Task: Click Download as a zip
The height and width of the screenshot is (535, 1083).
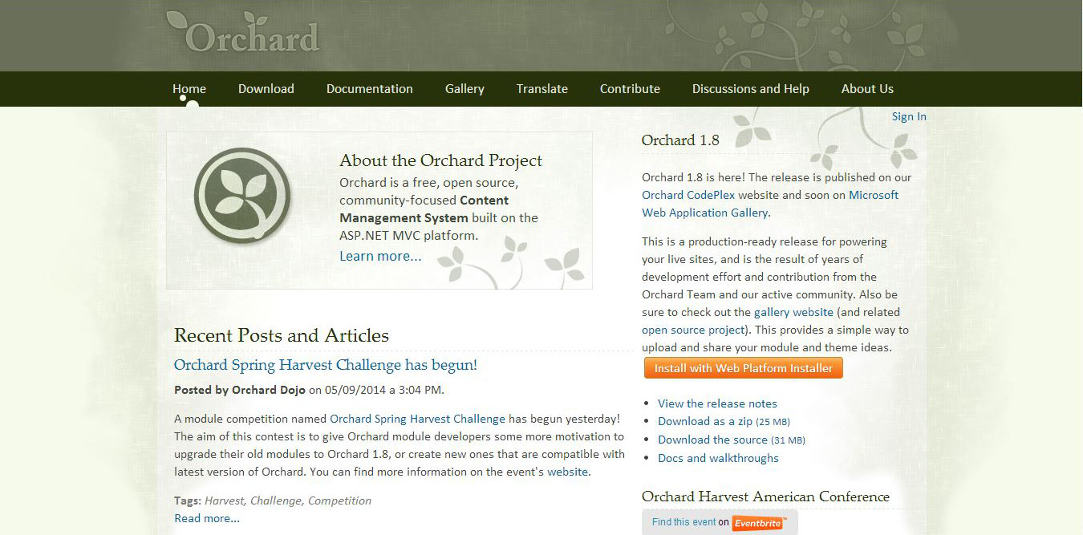Action: (x=705, y=422)
